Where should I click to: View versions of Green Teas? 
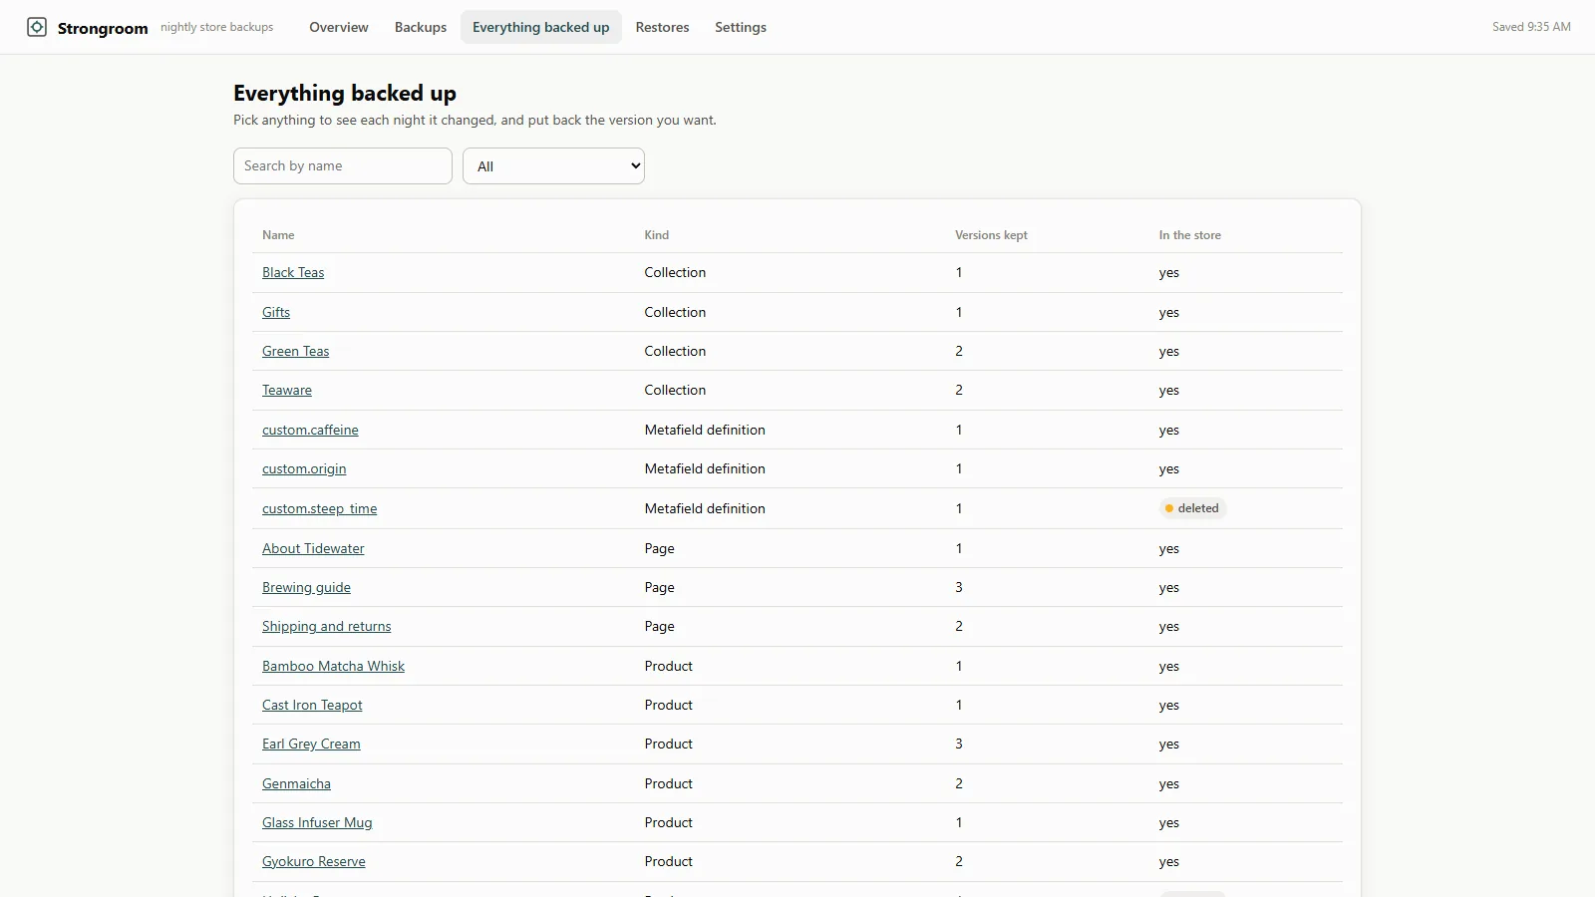(296, 352)
